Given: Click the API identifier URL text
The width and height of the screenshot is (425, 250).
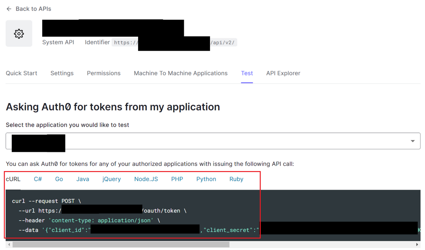Looking at the screenshot, I should point(175,43).
